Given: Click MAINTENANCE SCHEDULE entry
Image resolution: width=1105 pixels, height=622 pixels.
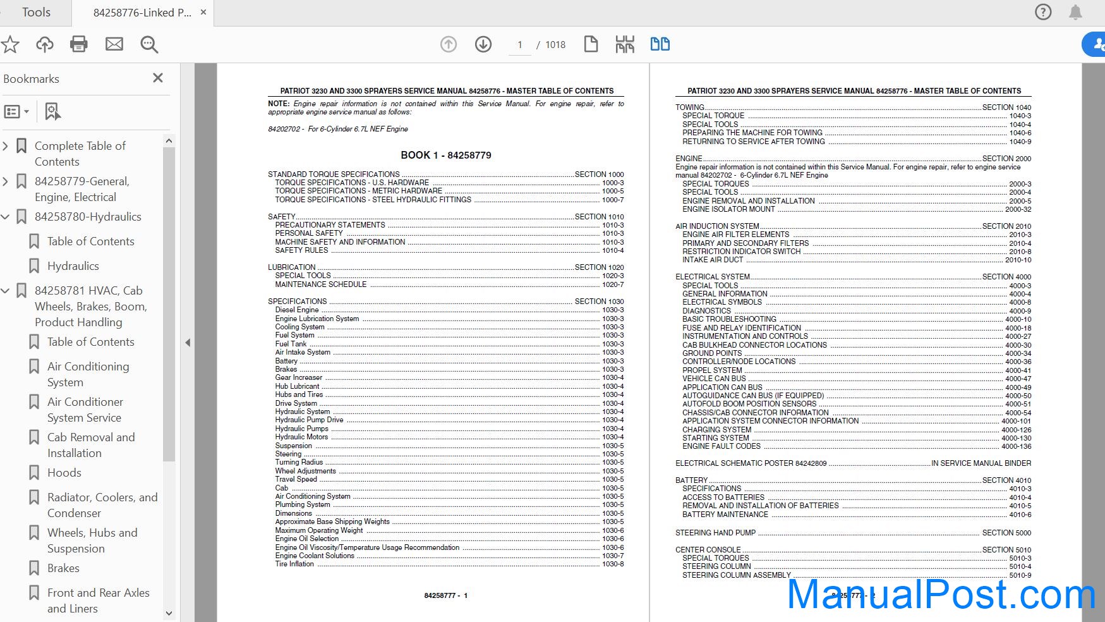Looking at the screenshot, I should click(449, 284).
